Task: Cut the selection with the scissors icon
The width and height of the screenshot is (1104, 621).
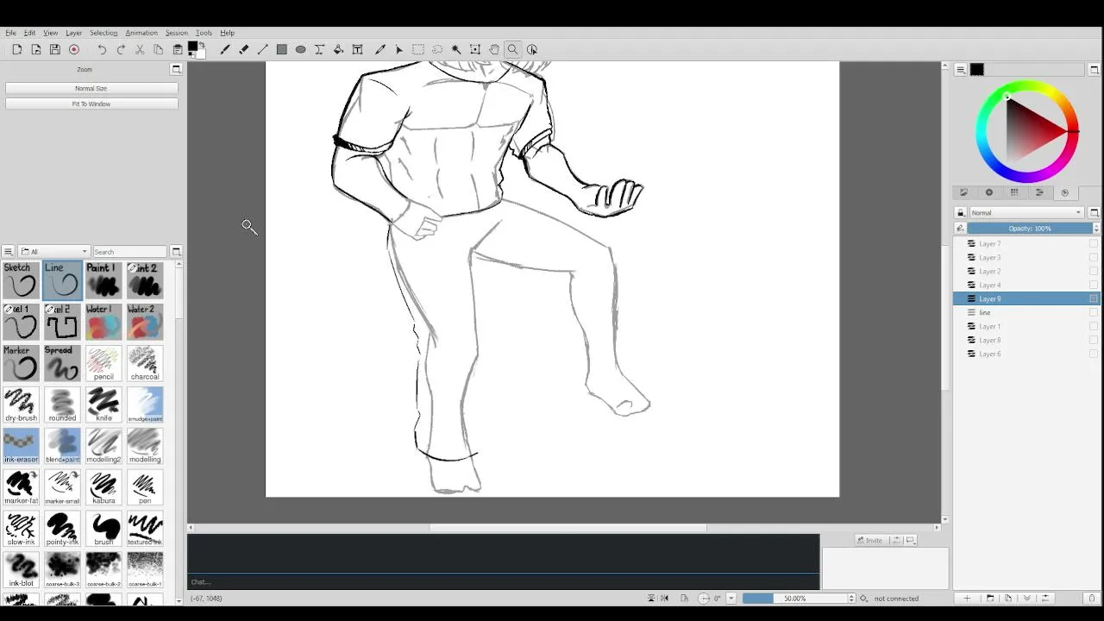Action: [x=140, y=50]
